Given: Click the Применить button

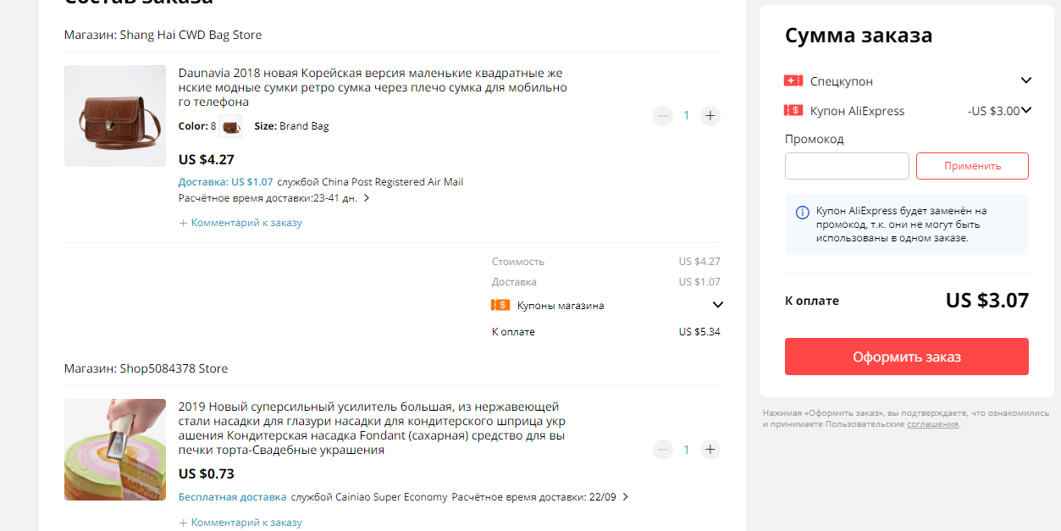Looking at the screenshot, I should tap(972, 166).
